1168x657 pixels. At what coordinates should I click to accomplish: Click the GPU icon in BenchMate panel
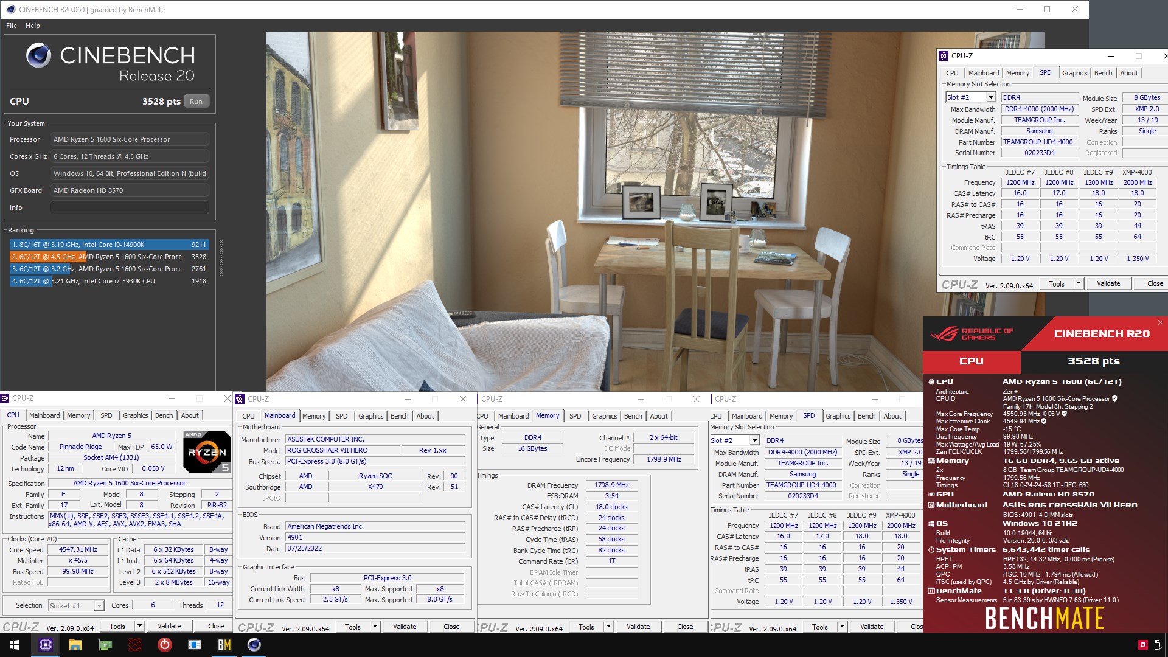(931, 494)
